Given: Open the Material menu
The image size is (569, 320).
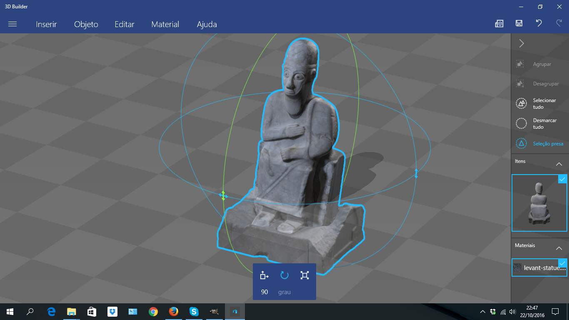Looking at the screenshot, I should tap(165, 24).
